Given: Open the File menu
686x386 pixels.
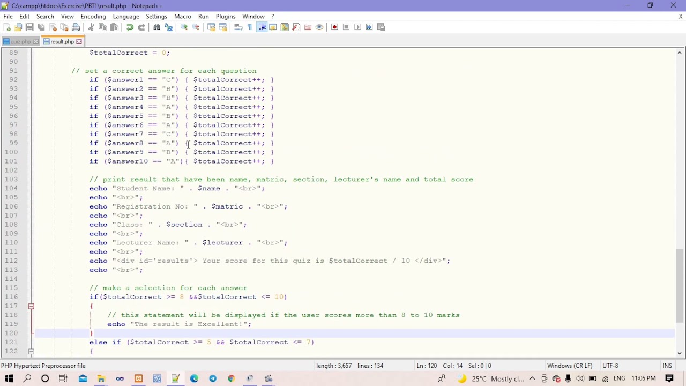Looking at the screenshot, I should (8, 17).
